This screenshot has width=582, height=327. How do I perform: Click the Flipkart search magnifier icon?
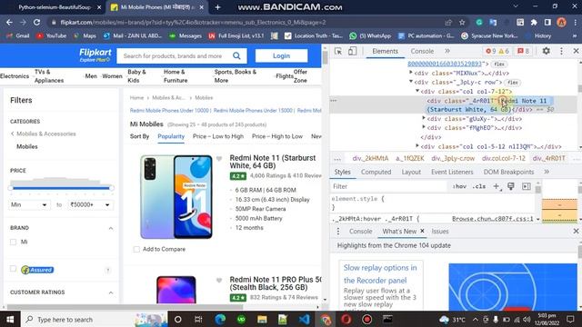click(x=236, y=56)
